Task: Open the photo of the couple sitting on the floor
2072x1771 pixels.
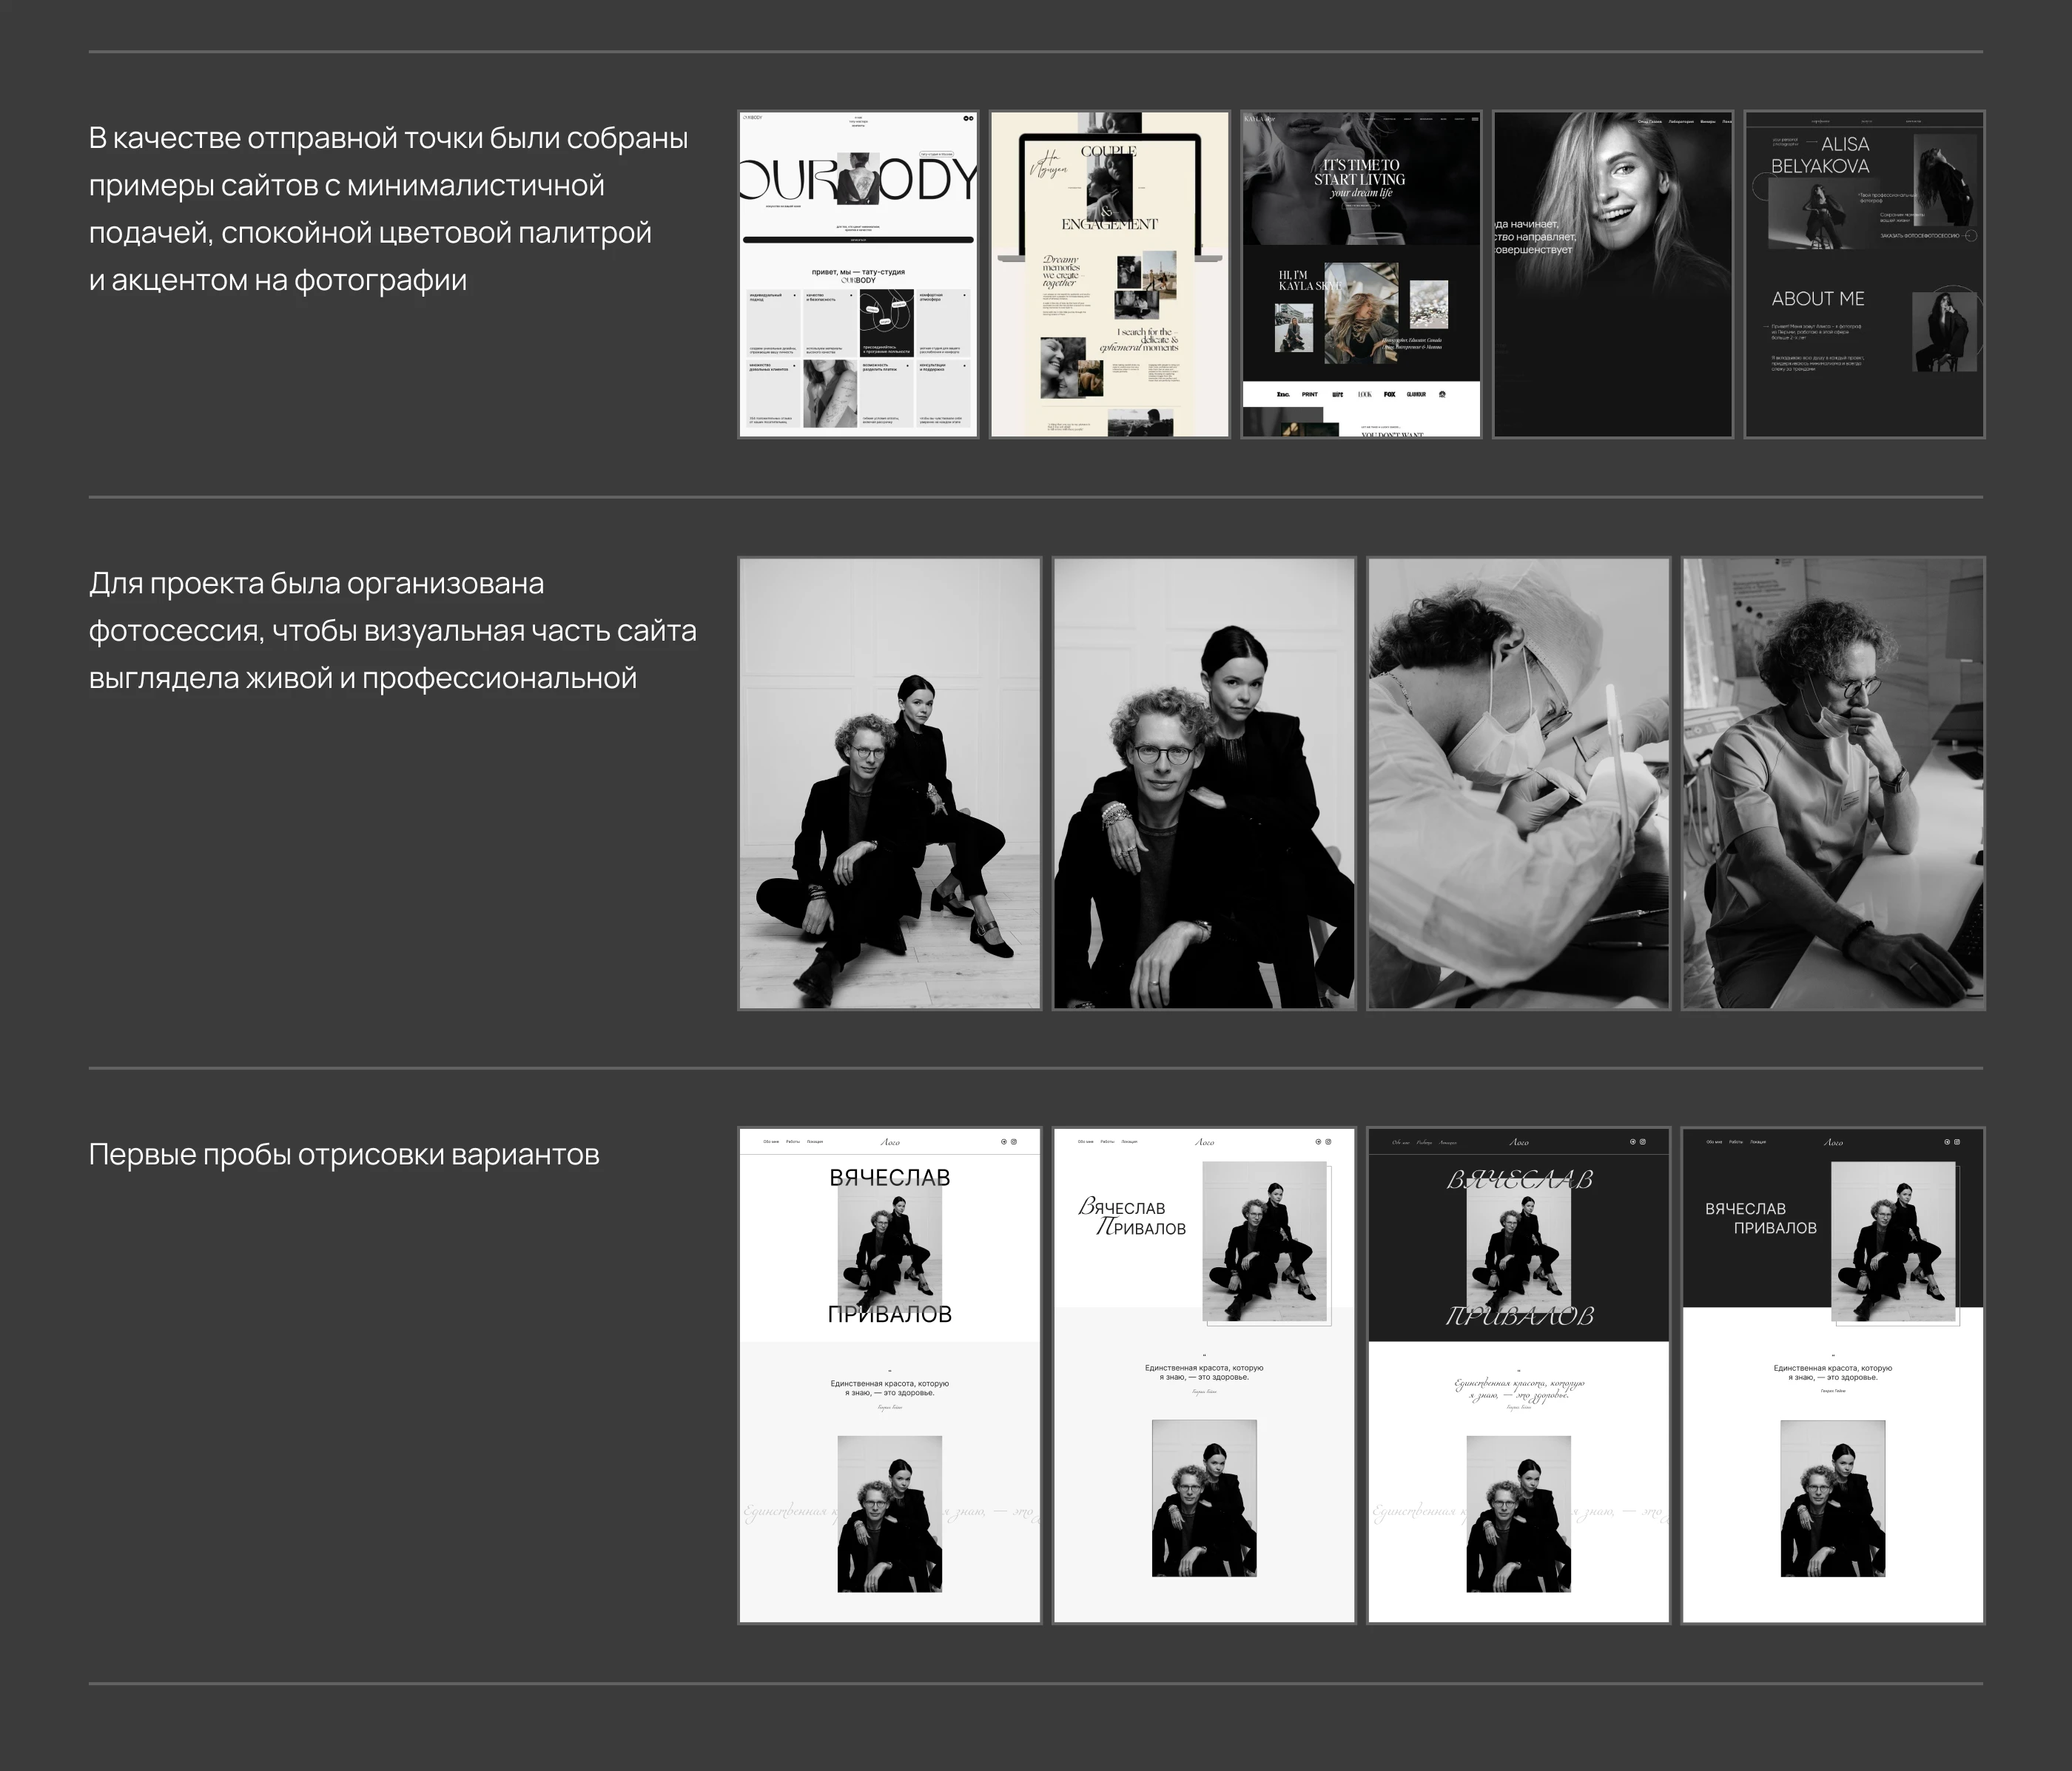Action: [890, 783]
